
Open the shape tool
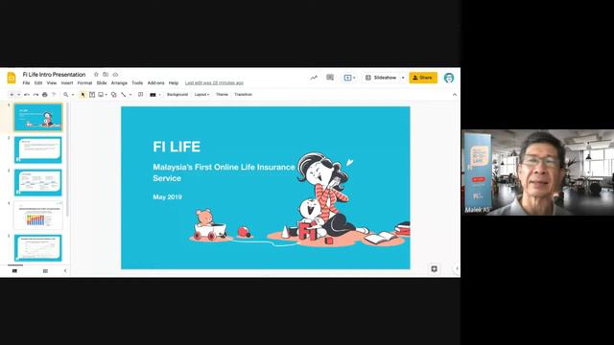tap(113, 95)
